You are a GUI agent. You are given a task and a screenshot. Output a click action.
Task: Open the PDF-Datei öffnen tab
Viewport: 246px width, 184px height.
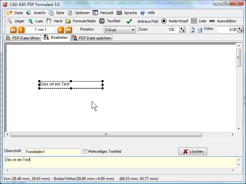tap(22, 38)
